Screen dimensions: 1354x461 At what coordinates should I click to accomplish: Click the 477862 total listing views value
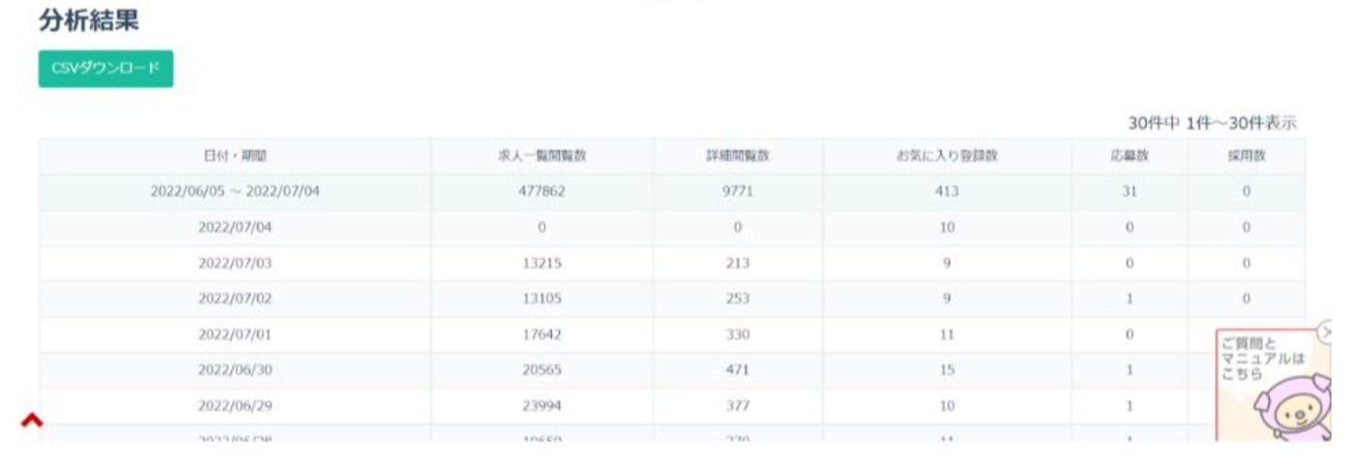coord(542,191)
